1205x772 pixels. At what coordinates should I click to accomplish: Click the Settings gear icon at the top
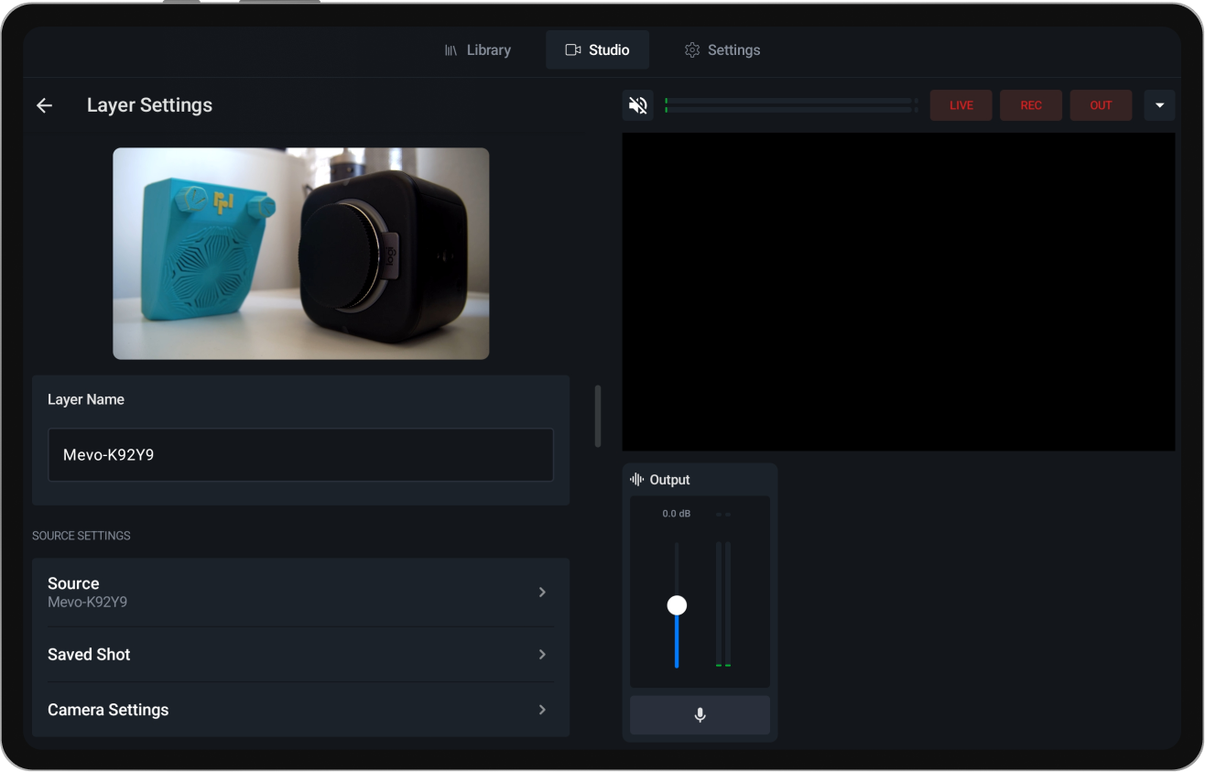coord(691,49)
